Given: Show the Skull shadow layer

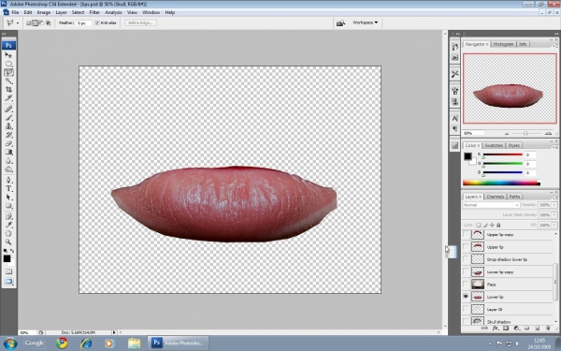Looking at the screenshot, I should click(466, 321).
